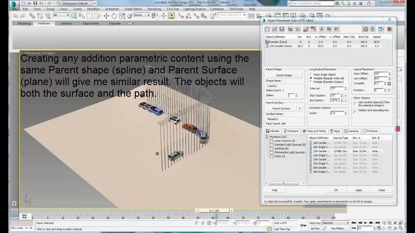Screen dimensions: 415x233
Task: Click the Move Down icon with red arrow
Action: tap(314, 29)
